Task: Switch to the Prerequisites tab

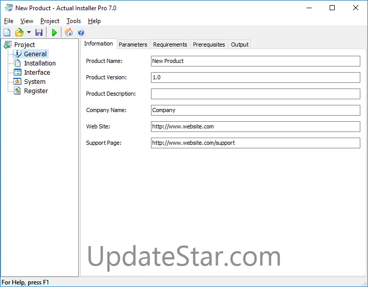Action: (x=209, y=45)
